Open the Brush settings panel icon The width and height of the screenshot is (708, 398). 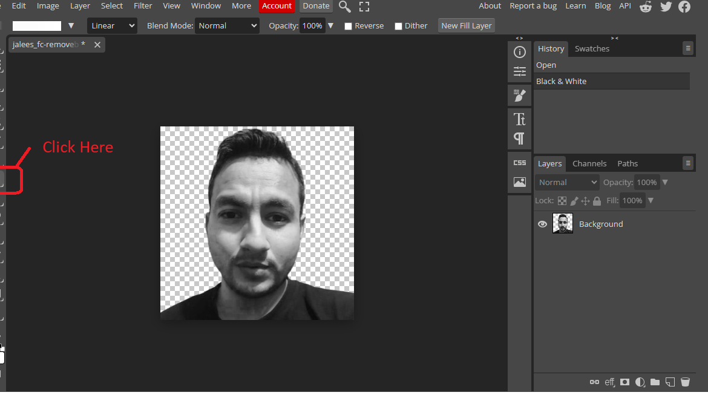point(519,95)
